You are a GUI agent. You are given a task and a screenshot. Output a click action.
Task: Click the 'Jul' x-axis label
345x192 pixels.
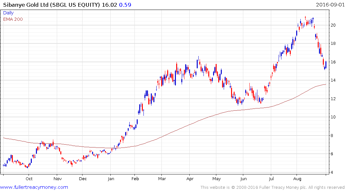[271, 179]
